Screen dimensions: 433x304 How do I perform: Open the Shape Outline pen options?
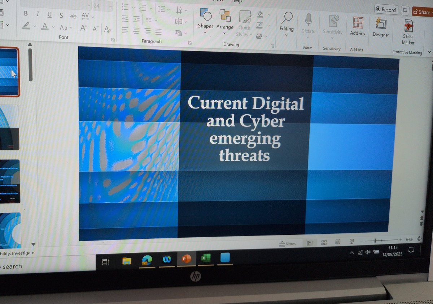pos(259,25)
